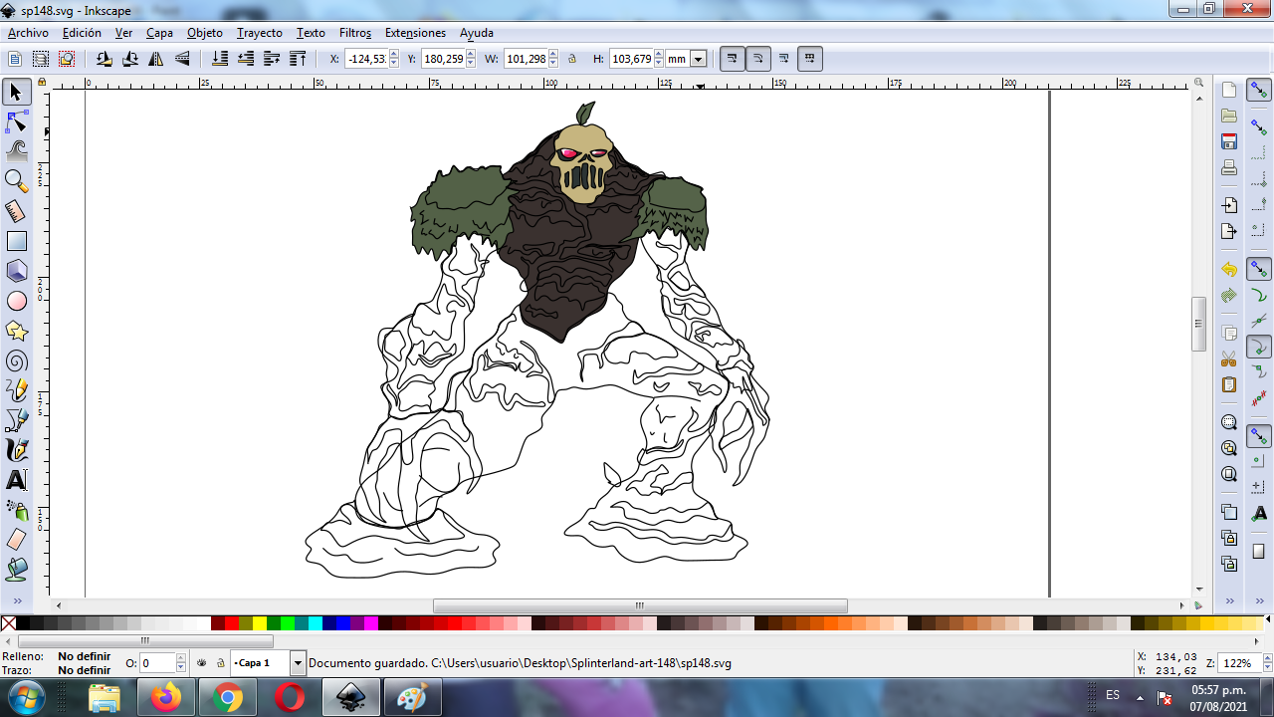Toggle scale stroke width with object
This screenshot has height=717, width=1274.
pyautogui.click(x=732, y=59)
